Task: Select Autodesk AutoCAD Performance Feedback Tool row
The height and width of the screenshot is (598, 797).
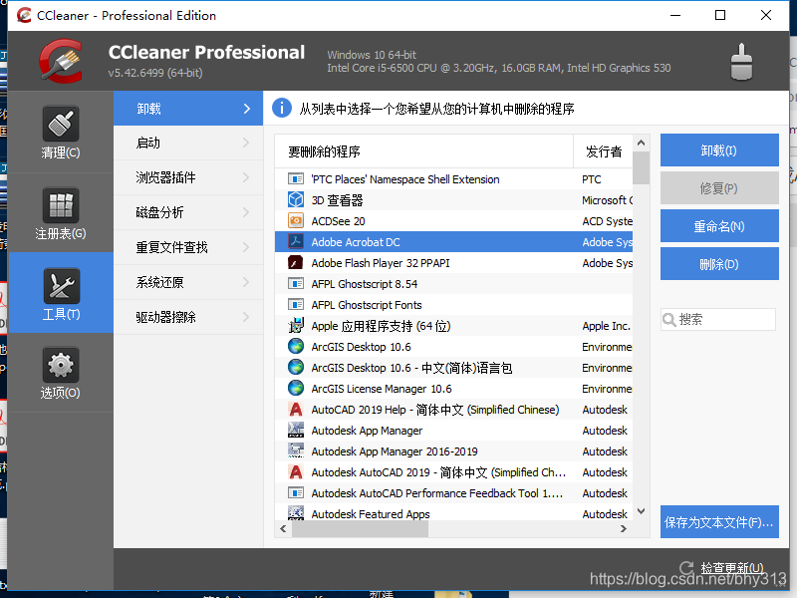Action: [454, 492]
